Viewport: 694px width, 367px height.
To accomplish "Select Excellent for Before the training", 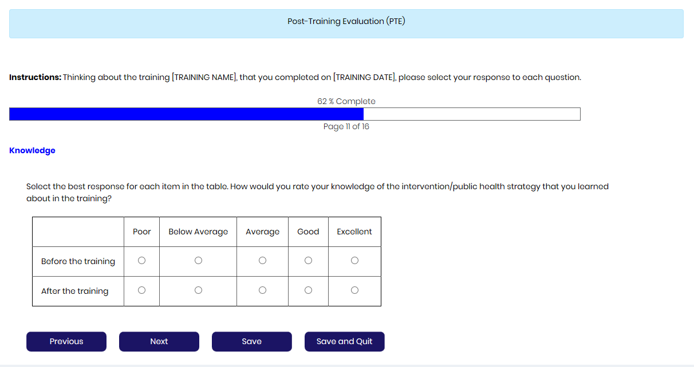I will click(x=354, y=261).
